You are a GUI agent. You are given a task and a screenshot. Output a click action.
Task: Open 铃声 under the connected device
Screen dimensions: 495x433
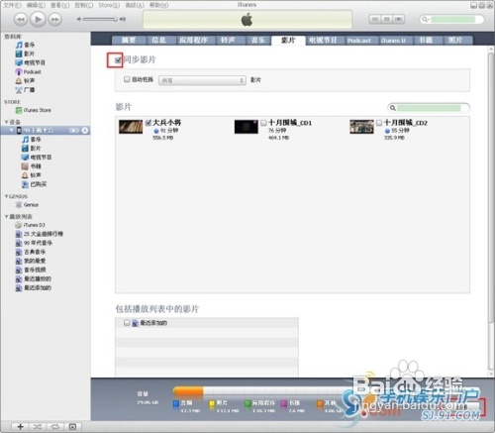(x=32, y=175)
